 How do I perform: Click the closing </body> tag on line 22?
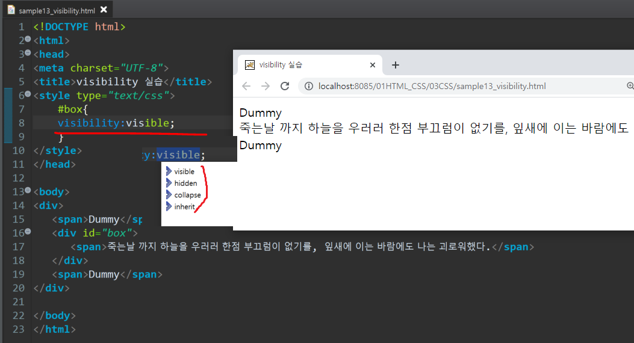coord(55,315)
